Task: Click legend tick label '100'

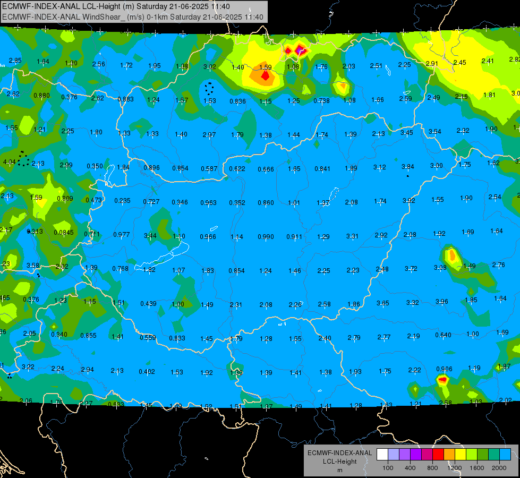Action: click(388, 468)
